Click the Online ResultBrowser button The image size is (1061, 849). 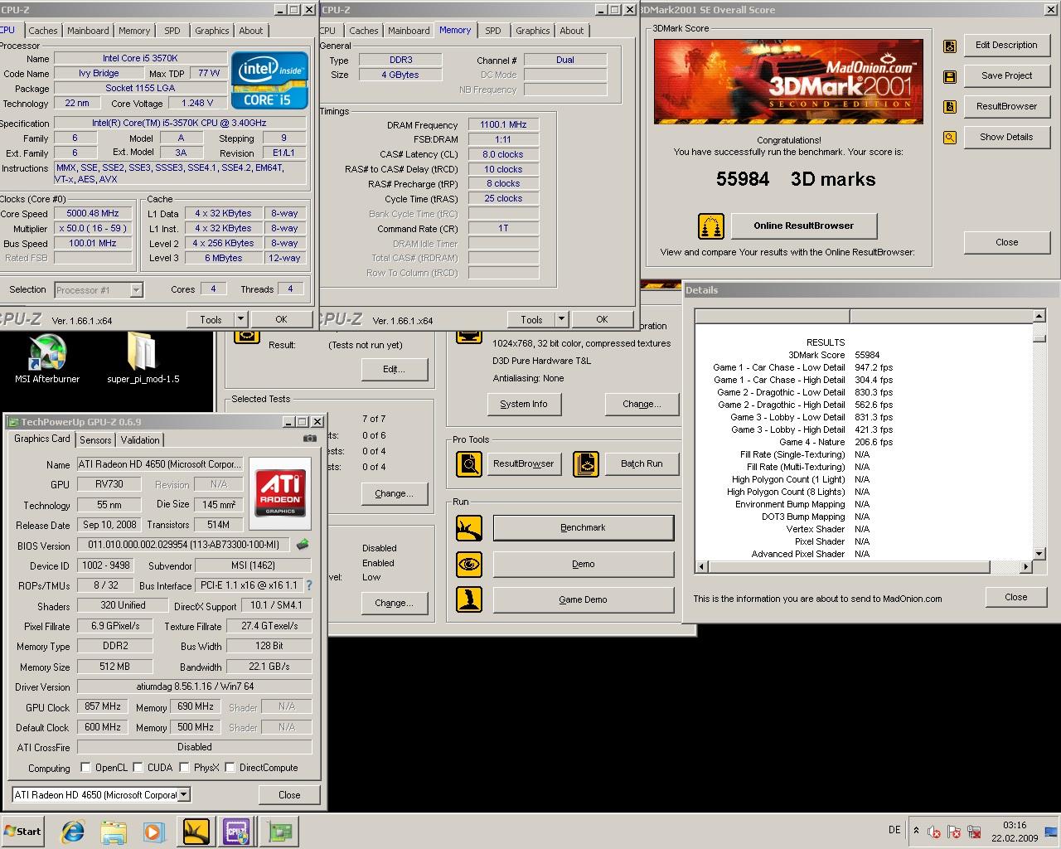[803, 226]
